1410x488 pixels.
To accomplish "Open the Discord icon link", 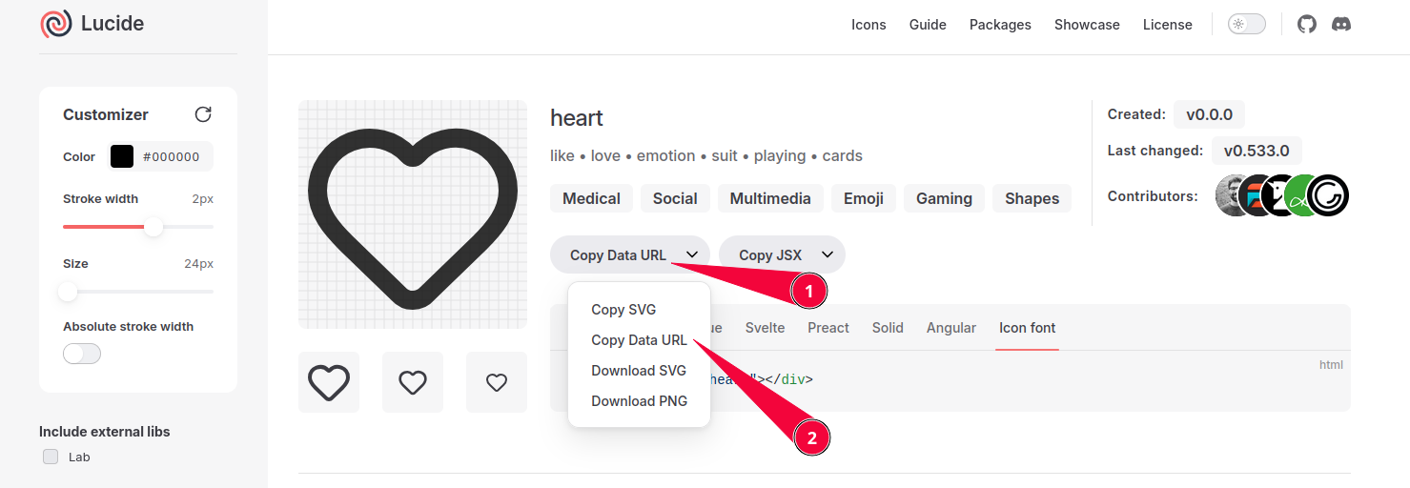I will tap(1341, 24).
